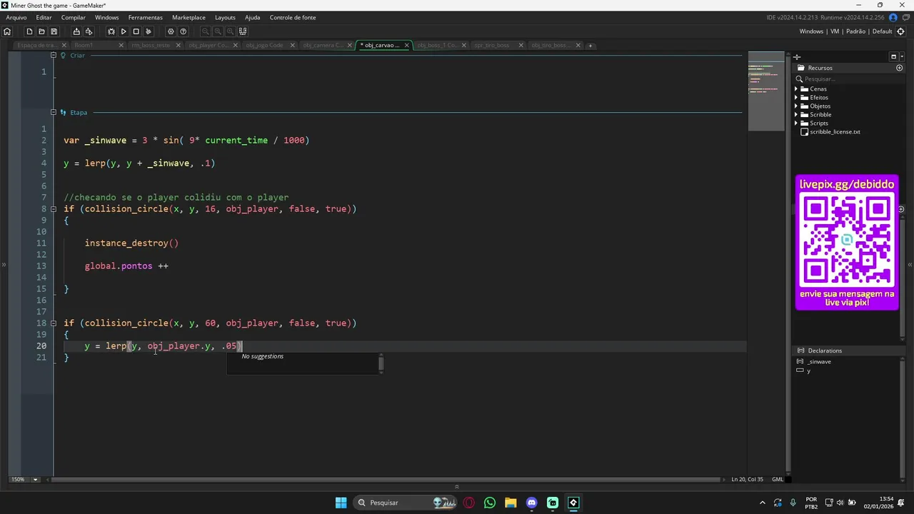Open the Layouts menu
The width and height of the screenshot is (914, 514).
point(225,17)
